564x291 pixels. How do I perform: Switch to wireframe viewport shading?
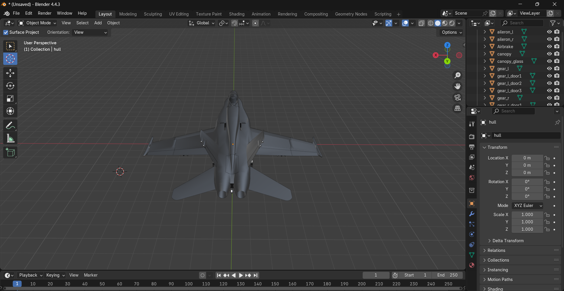click(431, 23)
